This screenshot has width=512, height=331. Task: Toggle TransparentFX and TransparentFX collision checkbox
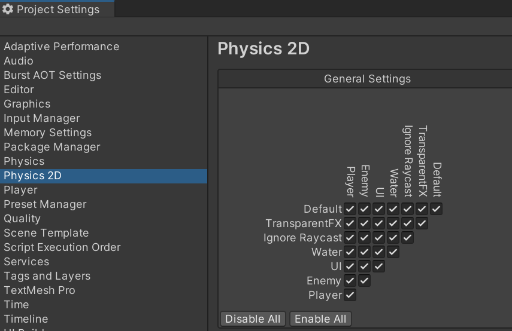click(x=422, y=223)
